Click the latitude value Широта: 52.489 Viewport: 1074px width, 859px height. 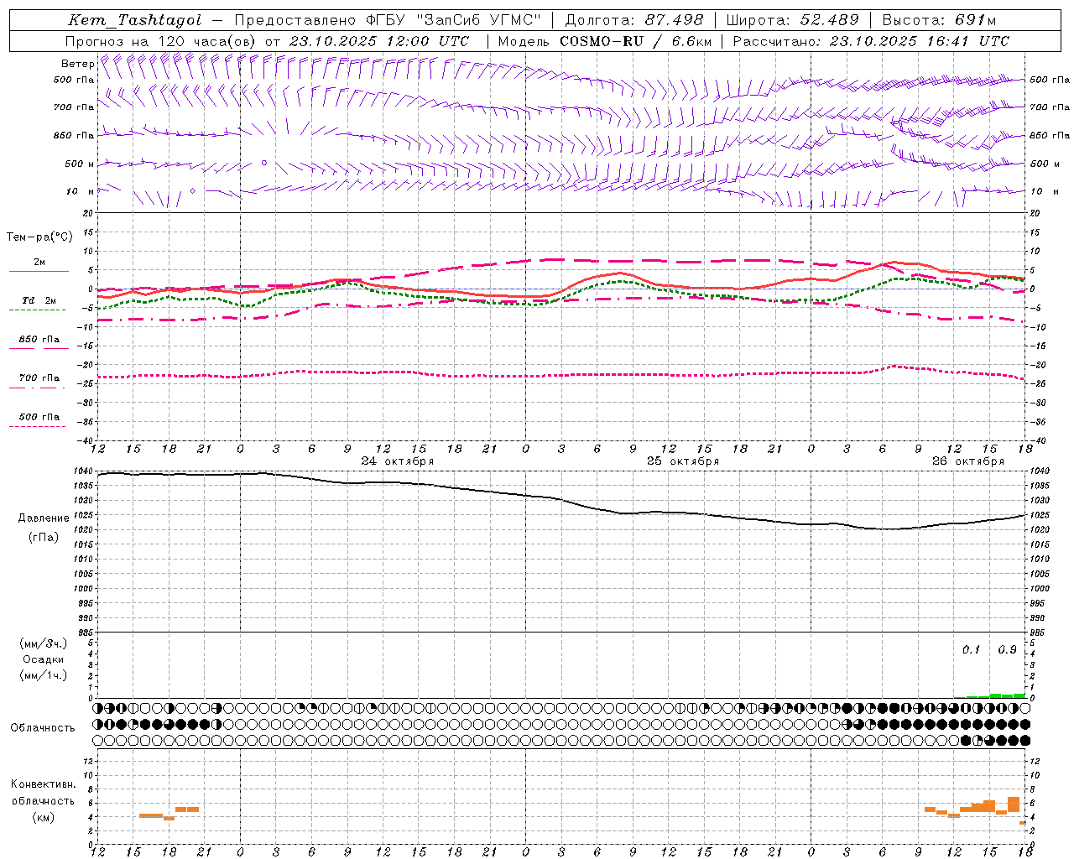(793, 20)
